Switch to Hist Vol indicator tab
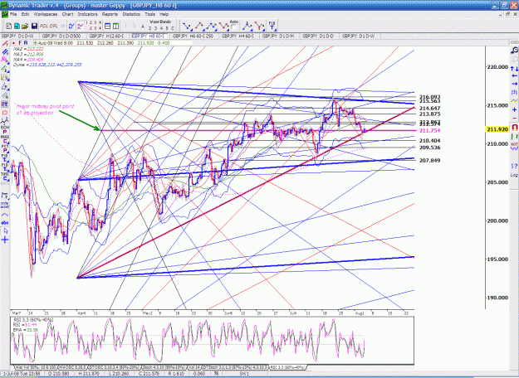The width and height of the screenshot is (519, 378). (36, 367)
